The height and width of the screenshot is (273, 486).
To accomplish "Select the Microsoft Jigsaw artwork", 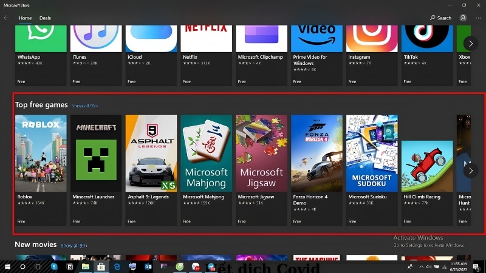I will click(261, 153).
